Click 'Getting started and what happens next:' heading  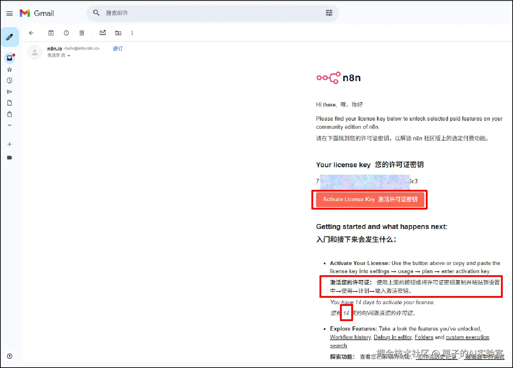click(x=382, y=227)
